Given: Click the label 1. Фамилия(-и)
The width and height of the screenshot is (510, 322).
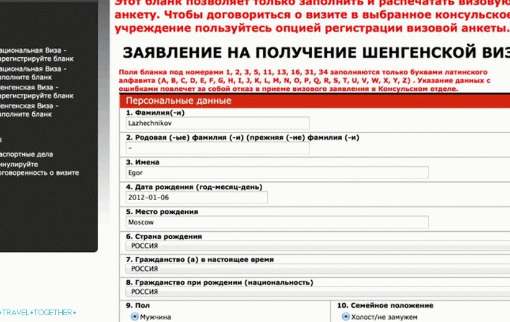Looking at the screenshot, I should (x=155, y=113).
